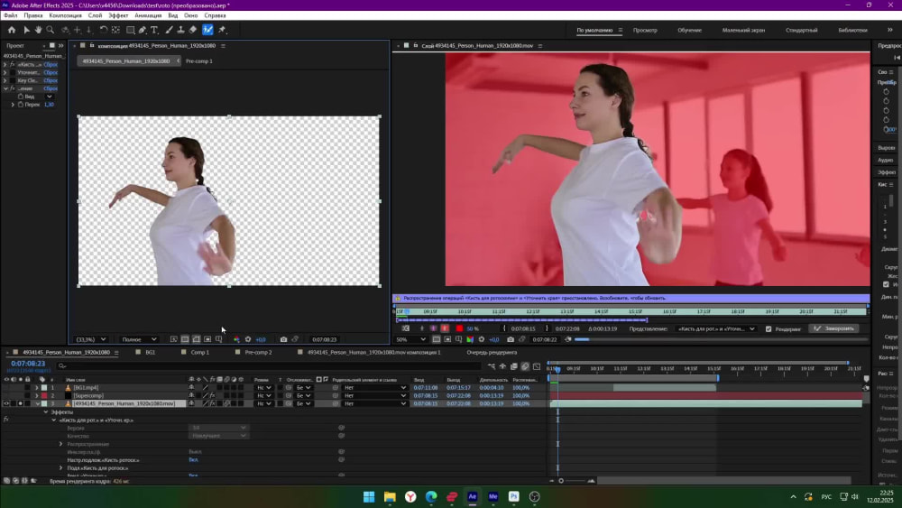
Task: Toggle effects fx switch for Supercomp layer
Action: click(212, 396)
